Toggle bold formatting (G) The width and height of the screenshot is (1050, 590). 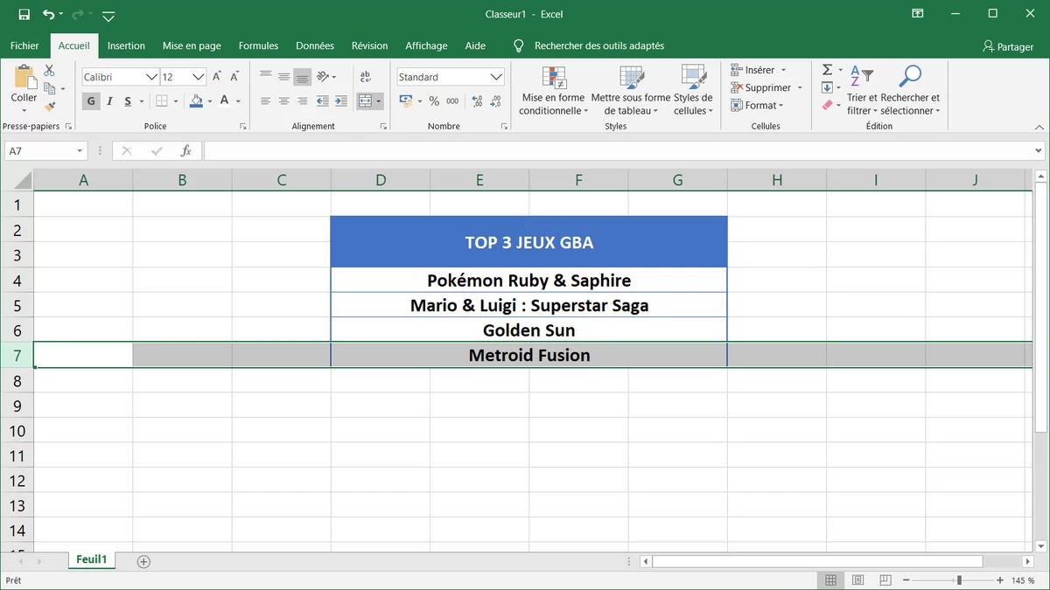(92, 101)
